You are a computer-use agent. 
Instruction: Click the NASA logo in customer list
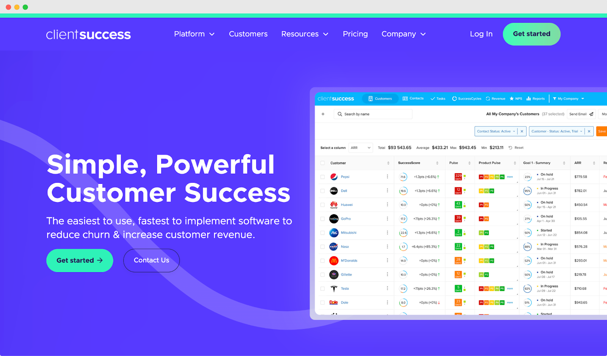pyautogui.click(x=334, y=247)
